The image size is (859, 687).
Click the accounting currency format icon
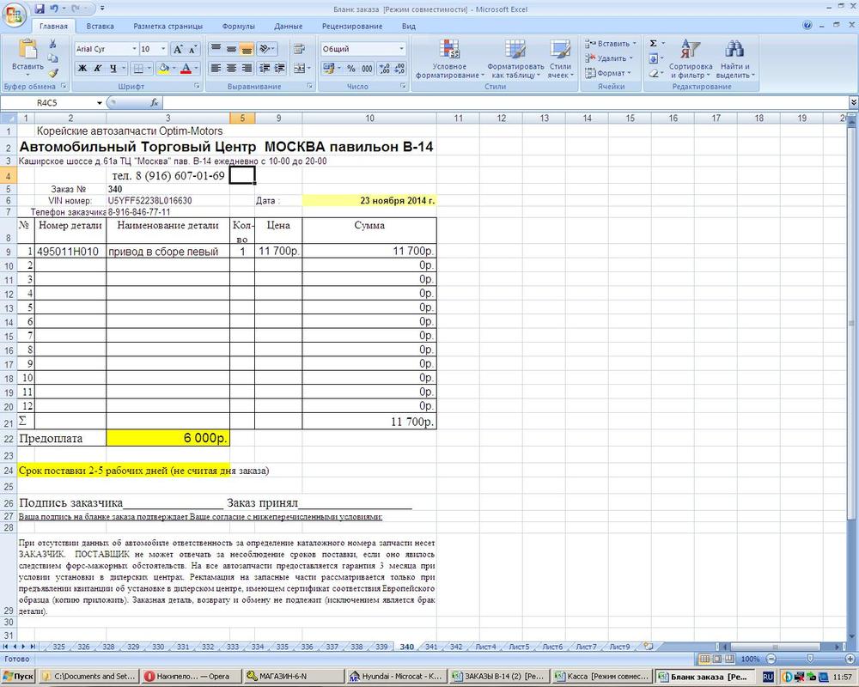[328, 69]
